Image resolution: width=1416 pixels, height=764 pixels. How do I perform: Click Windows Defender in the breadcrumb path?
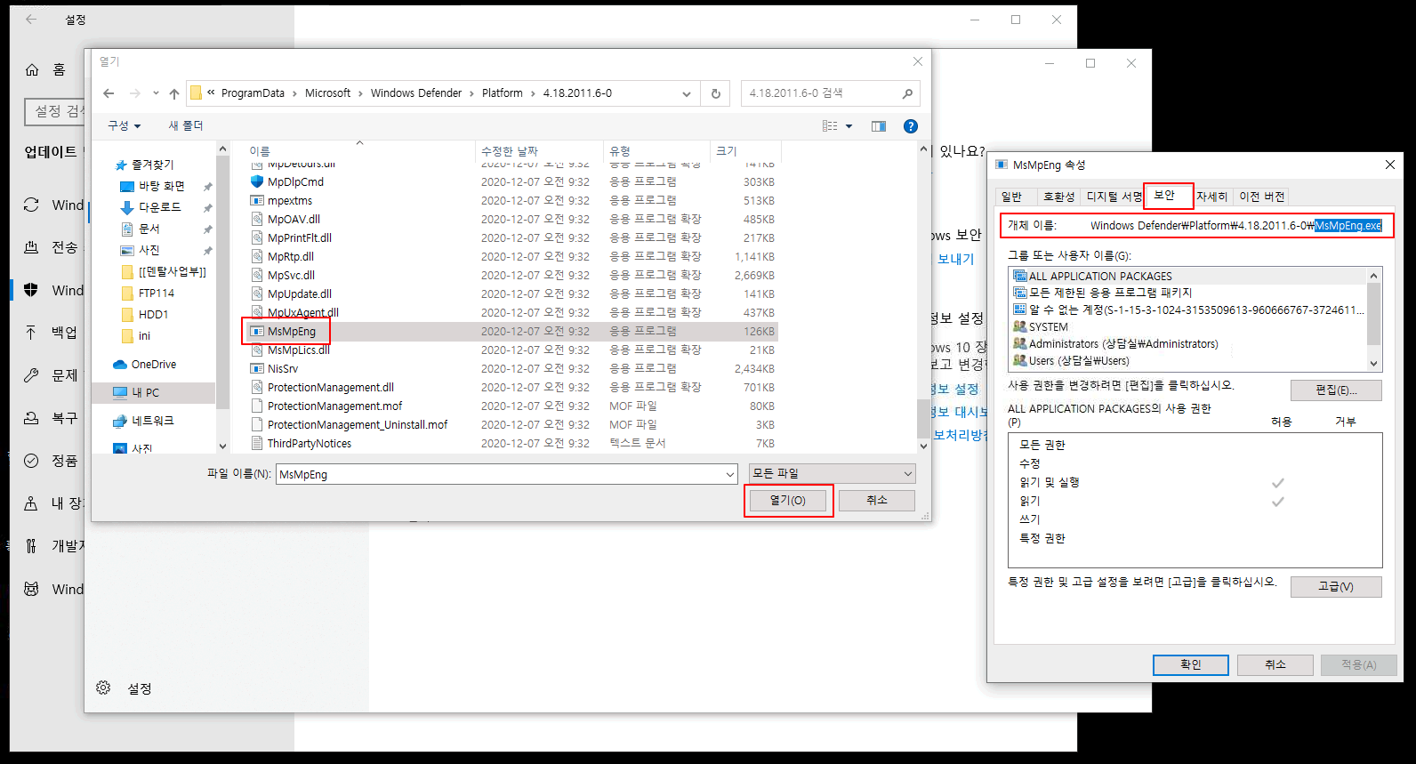[416, 93]
